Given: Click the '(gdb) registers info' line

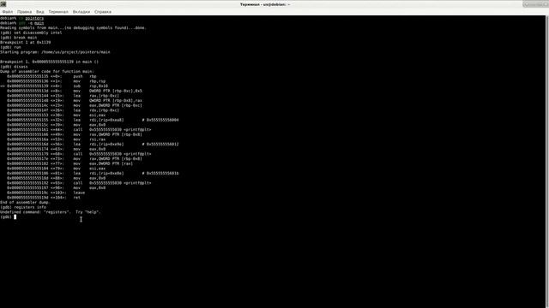Looking at the screenshot, I should coord(23,207).
